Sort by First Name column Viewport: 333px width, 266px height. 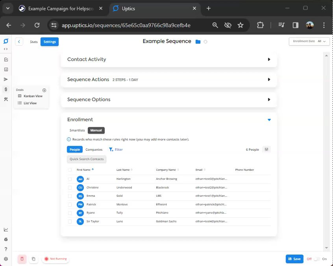coord(85,170)
